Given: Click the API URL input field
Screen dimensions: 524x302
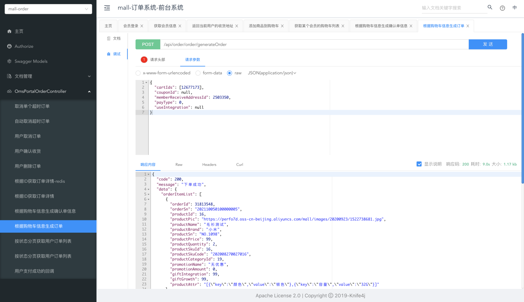Looking at the screenshot, I should [x=314, y=44].
